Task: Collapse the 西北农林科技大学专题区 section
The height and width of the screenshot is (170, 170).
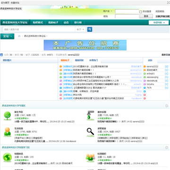Action: pos(167,106)
